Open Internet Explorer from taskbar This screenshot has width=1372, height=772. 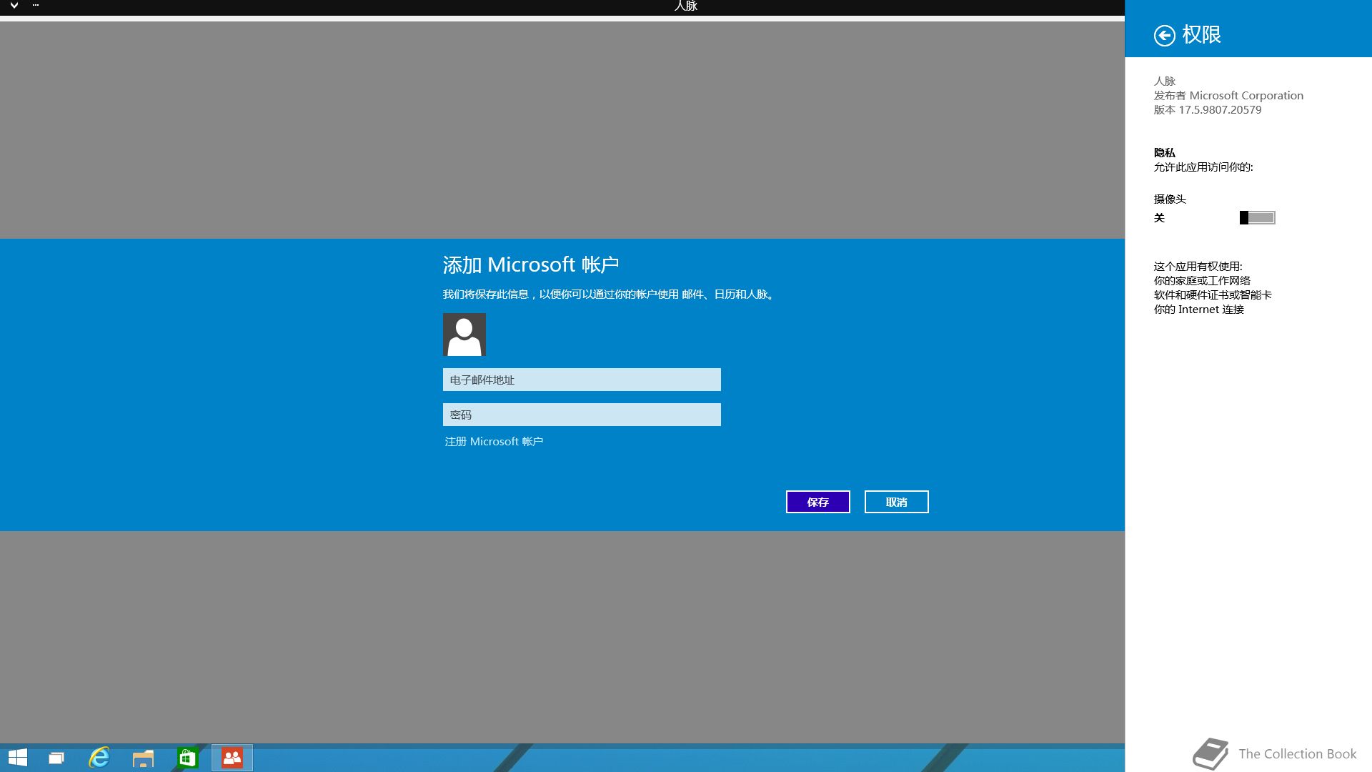99,758
